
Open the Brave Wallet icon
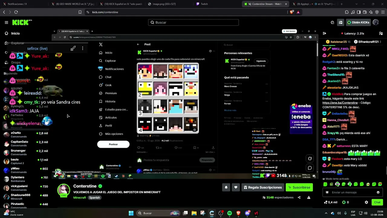point(365,12)
